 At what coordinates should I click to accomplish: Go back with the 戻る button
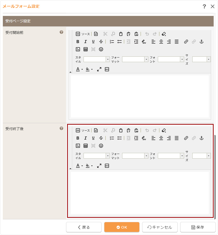[x=84, y=227]
